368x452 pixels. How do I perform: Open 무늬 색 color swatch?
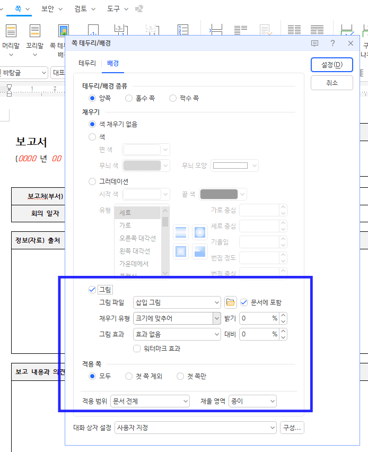(x=146, y=166)
